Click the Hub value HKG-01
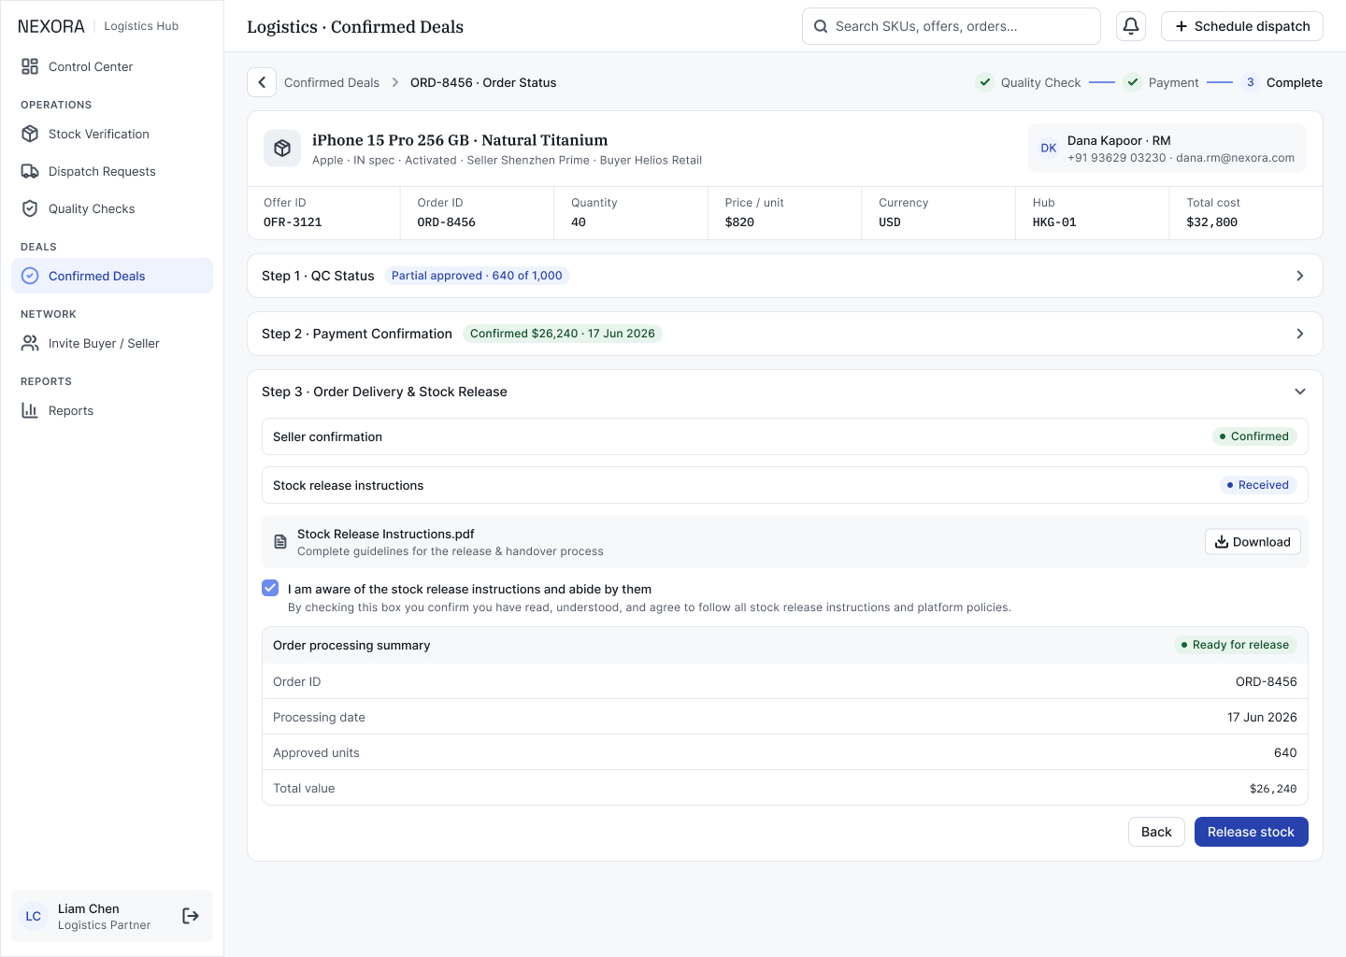Viewport: 1346px width, 957px height. (x=1054, y=222)
